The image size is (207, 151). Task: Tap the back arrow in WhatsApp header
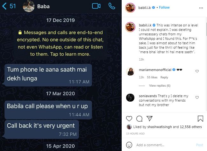pos(4,6)
